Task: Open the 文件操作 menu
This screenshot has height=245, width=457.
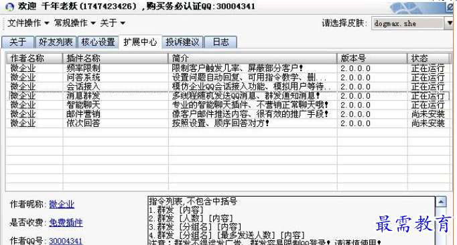Action: 28,23
